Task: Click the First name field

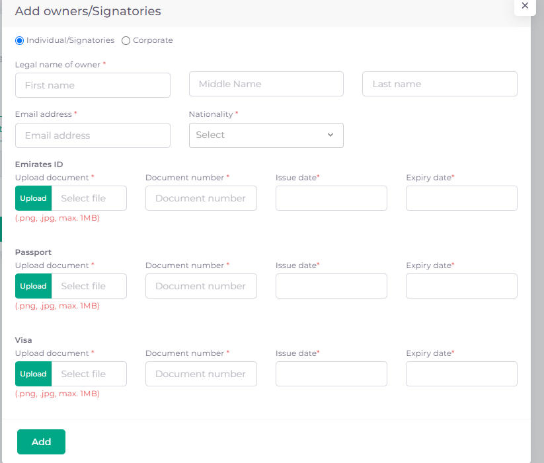Action: pyautogui.click(x=93, y=85)
